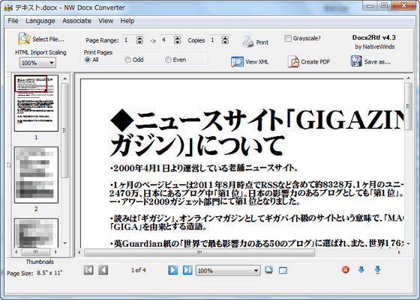Click the "1 of 4" page indicator

click(139, 270)
